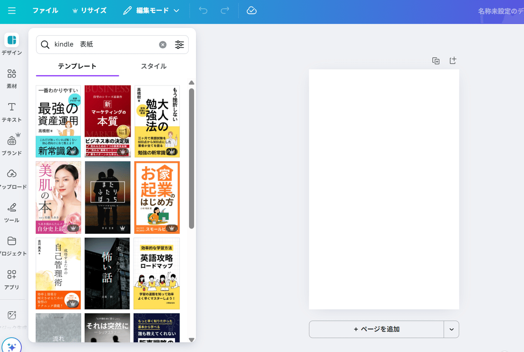
Task: Click the duplicate page icon above the canvas
Action: (435, 61)
